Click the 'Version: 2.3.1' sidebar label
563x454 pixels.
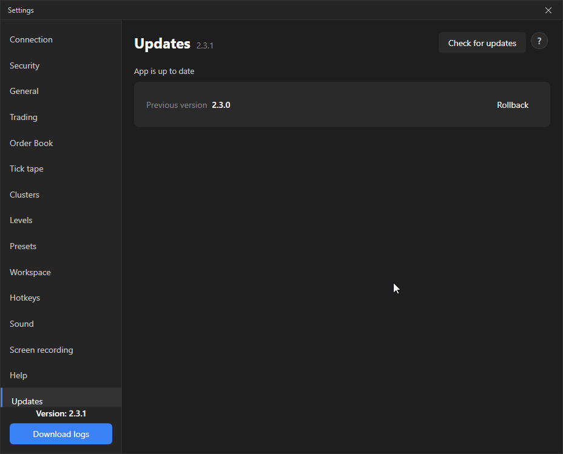point(61,413)
